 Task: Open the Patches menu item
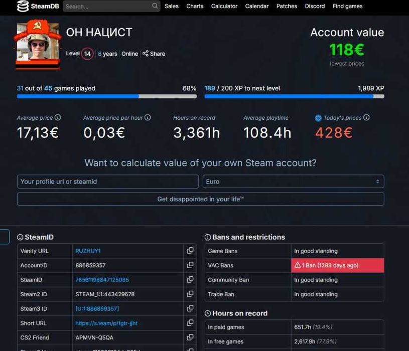point(287,6)
